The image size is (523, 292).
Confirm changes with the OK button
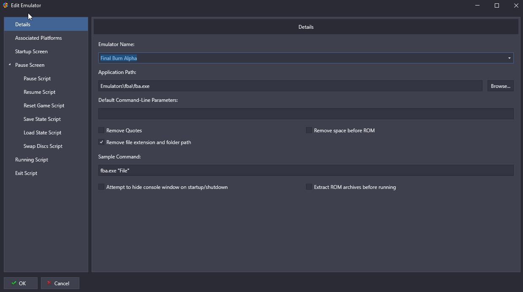[x=21, y=283]
